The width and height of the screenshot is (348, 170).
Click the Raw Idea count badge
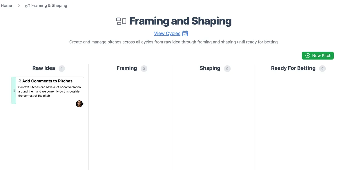61,69
